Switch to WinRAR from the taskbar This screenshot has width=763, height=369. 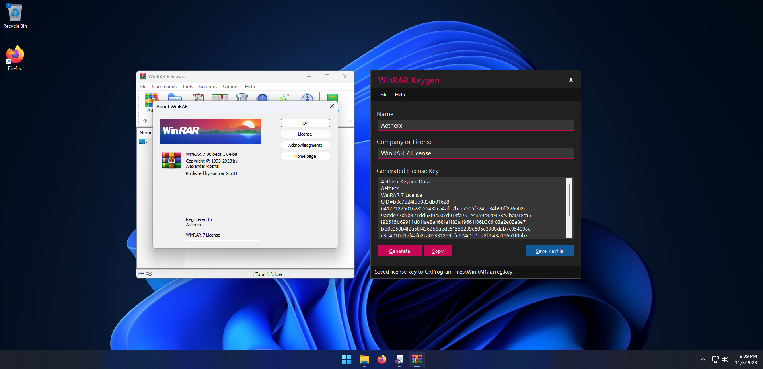[x=417, y=359]
